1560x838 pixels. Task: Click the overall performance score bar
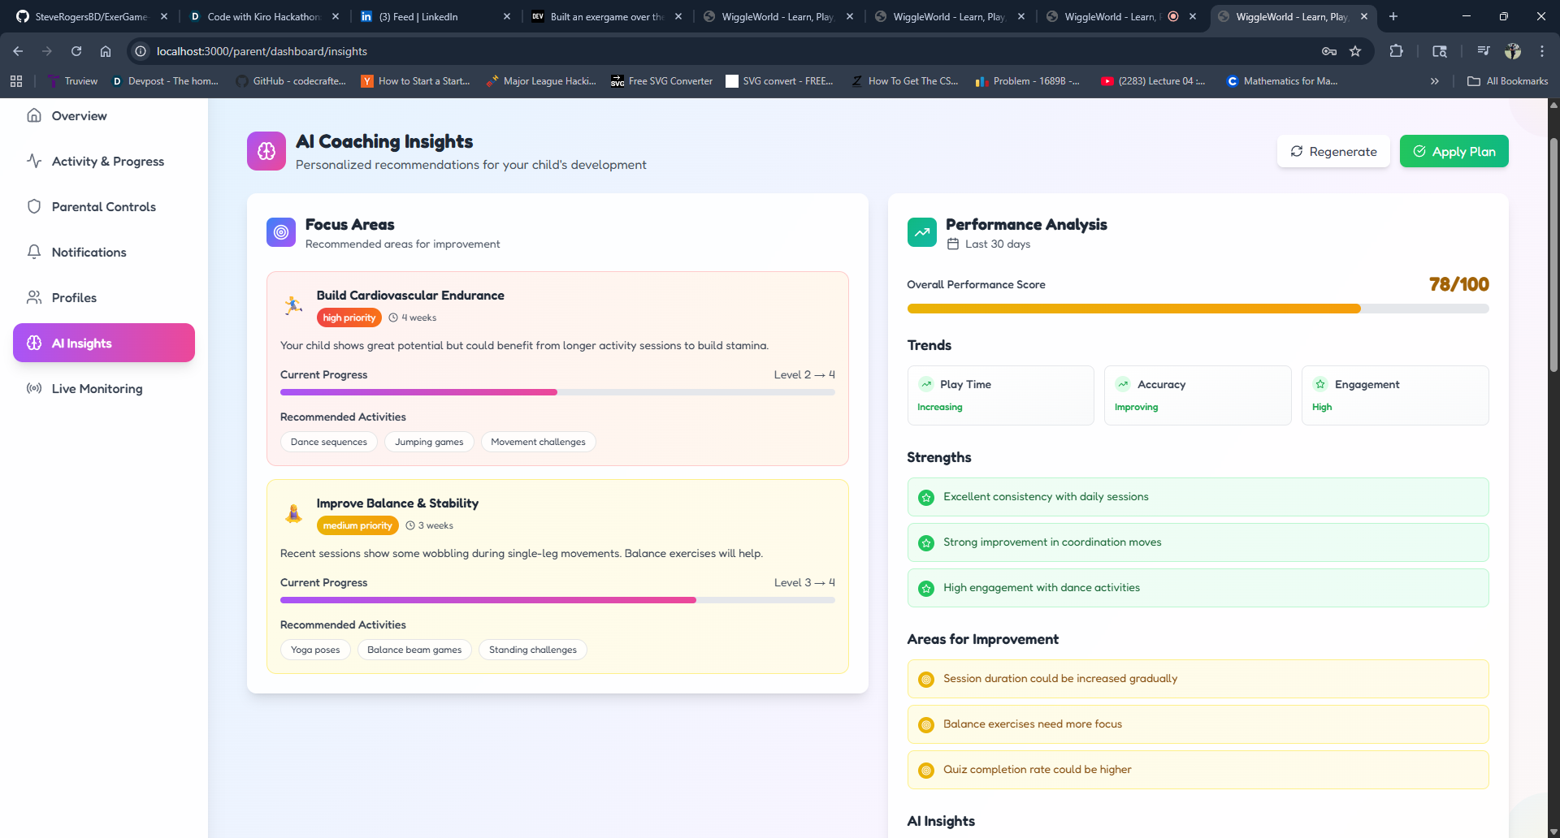click(1198, 309)
